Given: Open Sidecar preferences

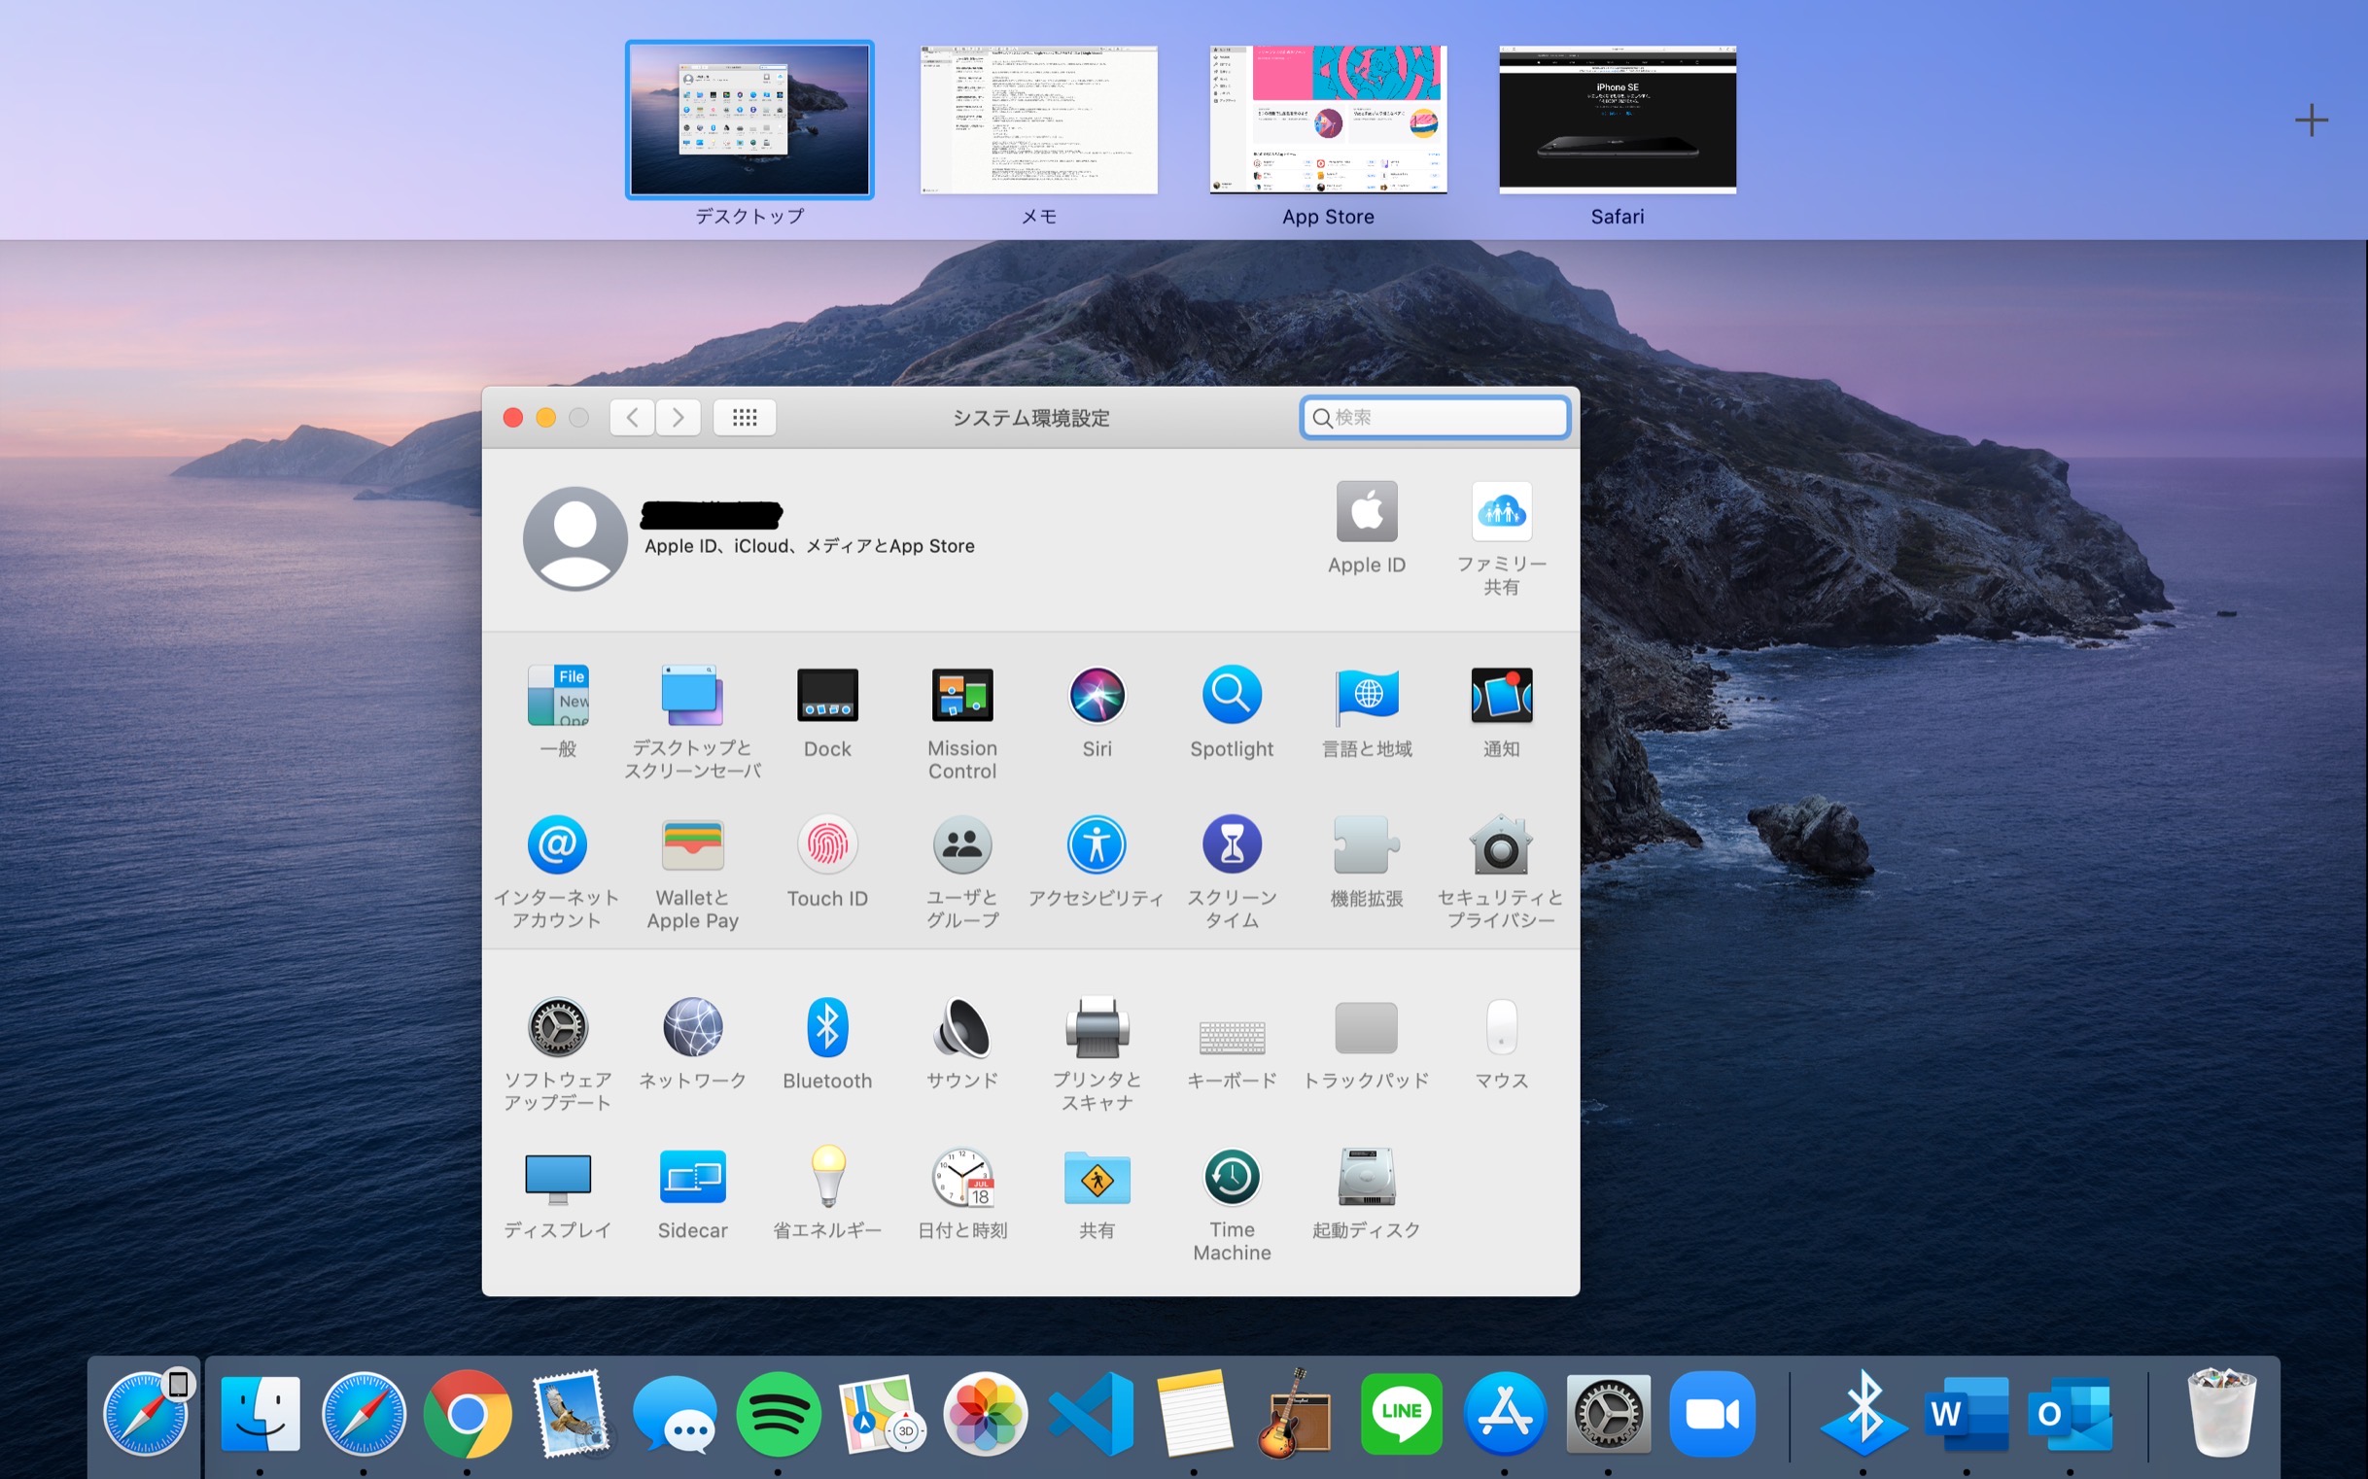Looking at the screenshot, I should click(x=693, y=1177).
